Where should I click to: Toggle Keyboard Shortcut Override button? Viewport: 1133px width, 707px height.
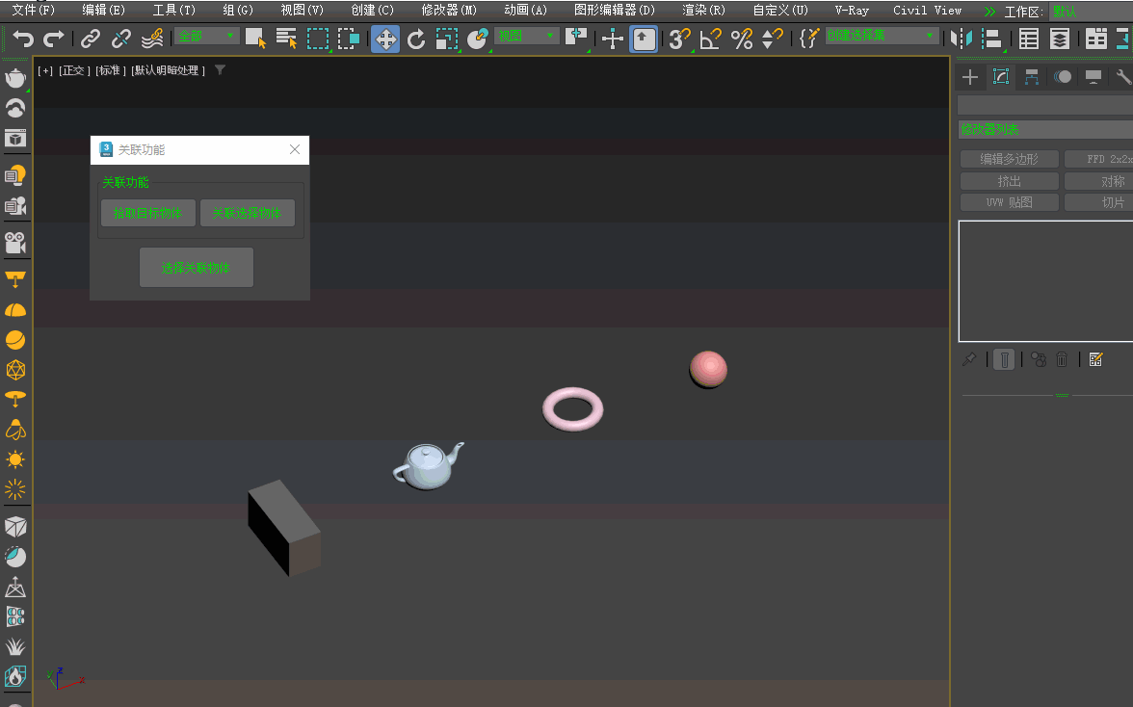(644, 39)
